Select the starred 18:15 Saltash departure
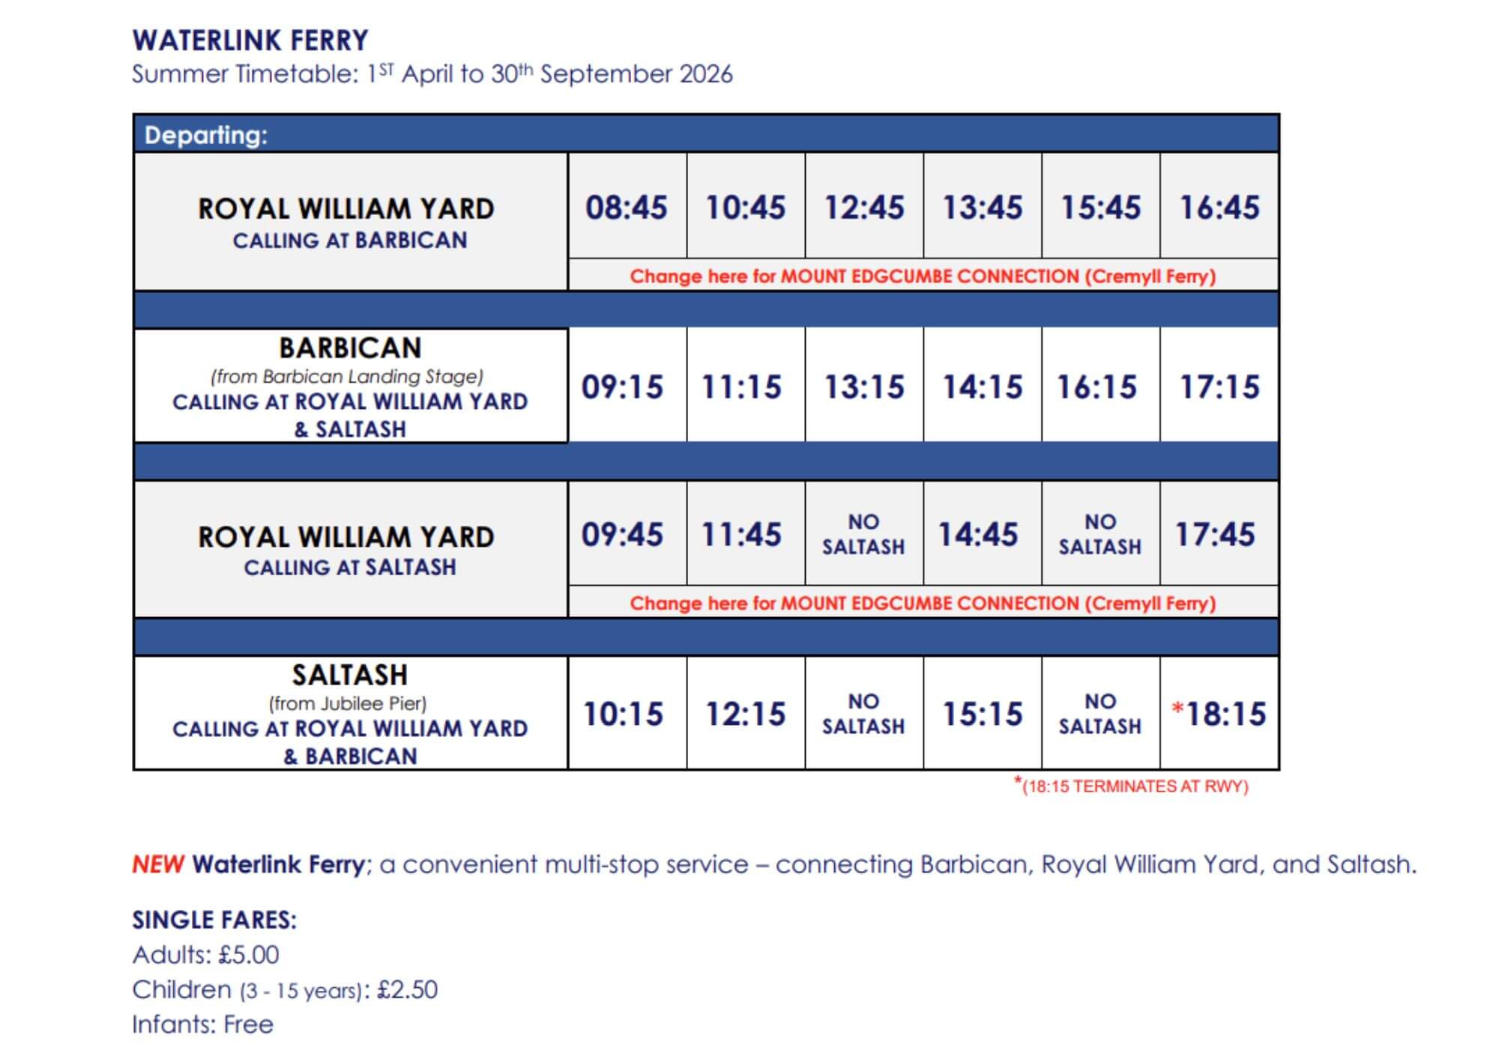The width and height of the screenshot is (1499, 1059). (x=1219, y=714)
